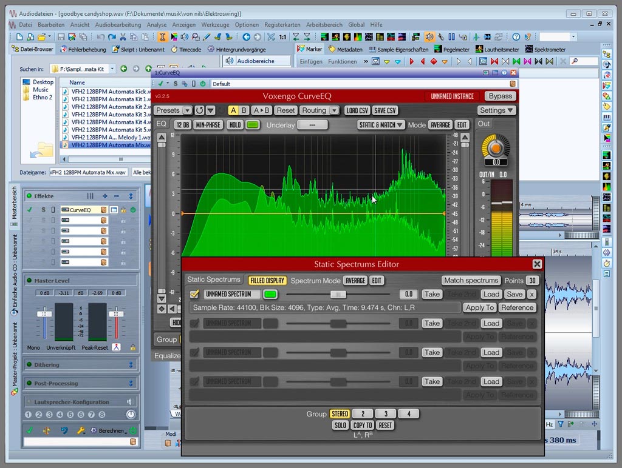Click CurveEQ plugin reset circular-arrow icon
This screenshot has width=622, height=468.
coord(199,110)
